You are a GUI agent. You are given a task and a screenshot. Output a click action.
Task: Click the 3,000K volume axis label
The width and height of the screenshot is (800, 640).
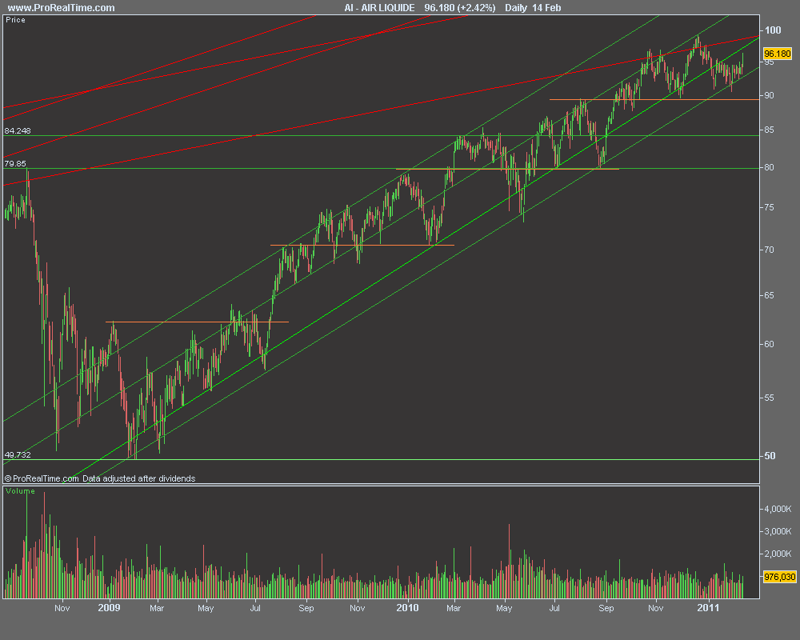(778, 531)
